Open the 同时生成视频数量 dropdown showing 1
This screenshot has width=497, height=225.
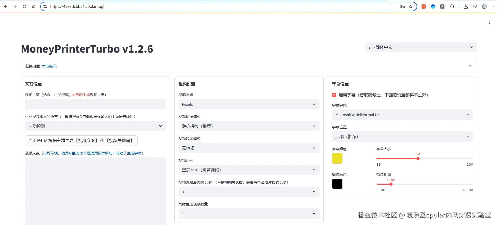click(249, 214)
